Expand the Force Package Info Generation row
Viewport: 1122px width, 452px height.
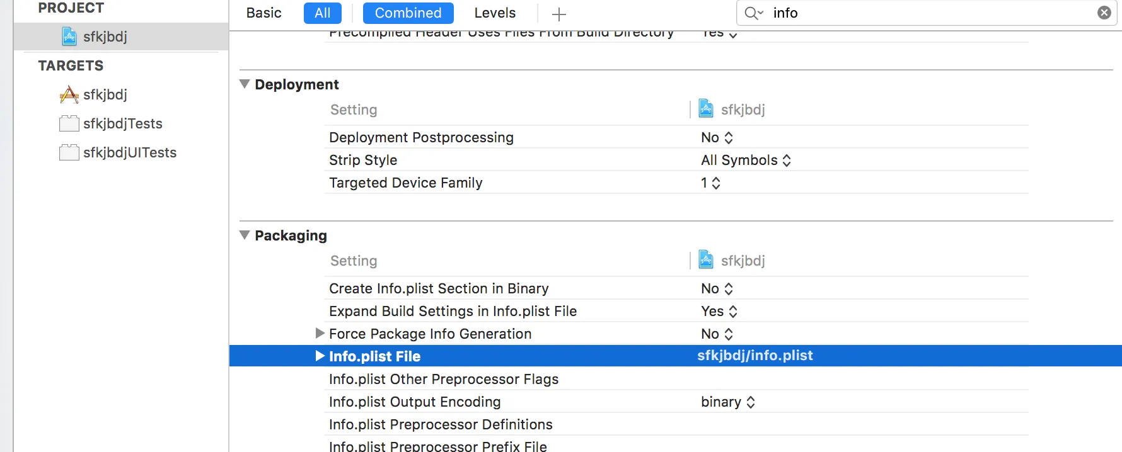pyautogui.click(x=320, y=333)
